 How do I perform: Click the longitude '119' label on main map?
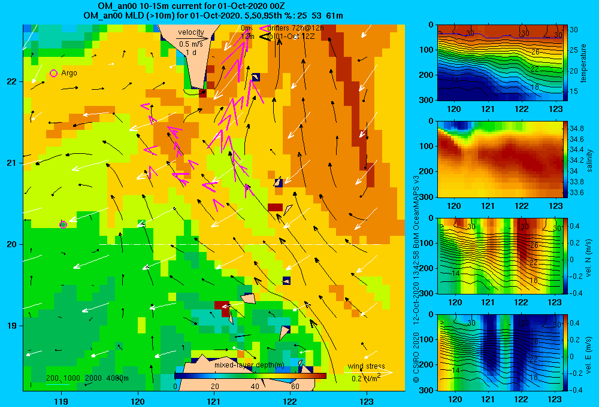coord(61,401)
